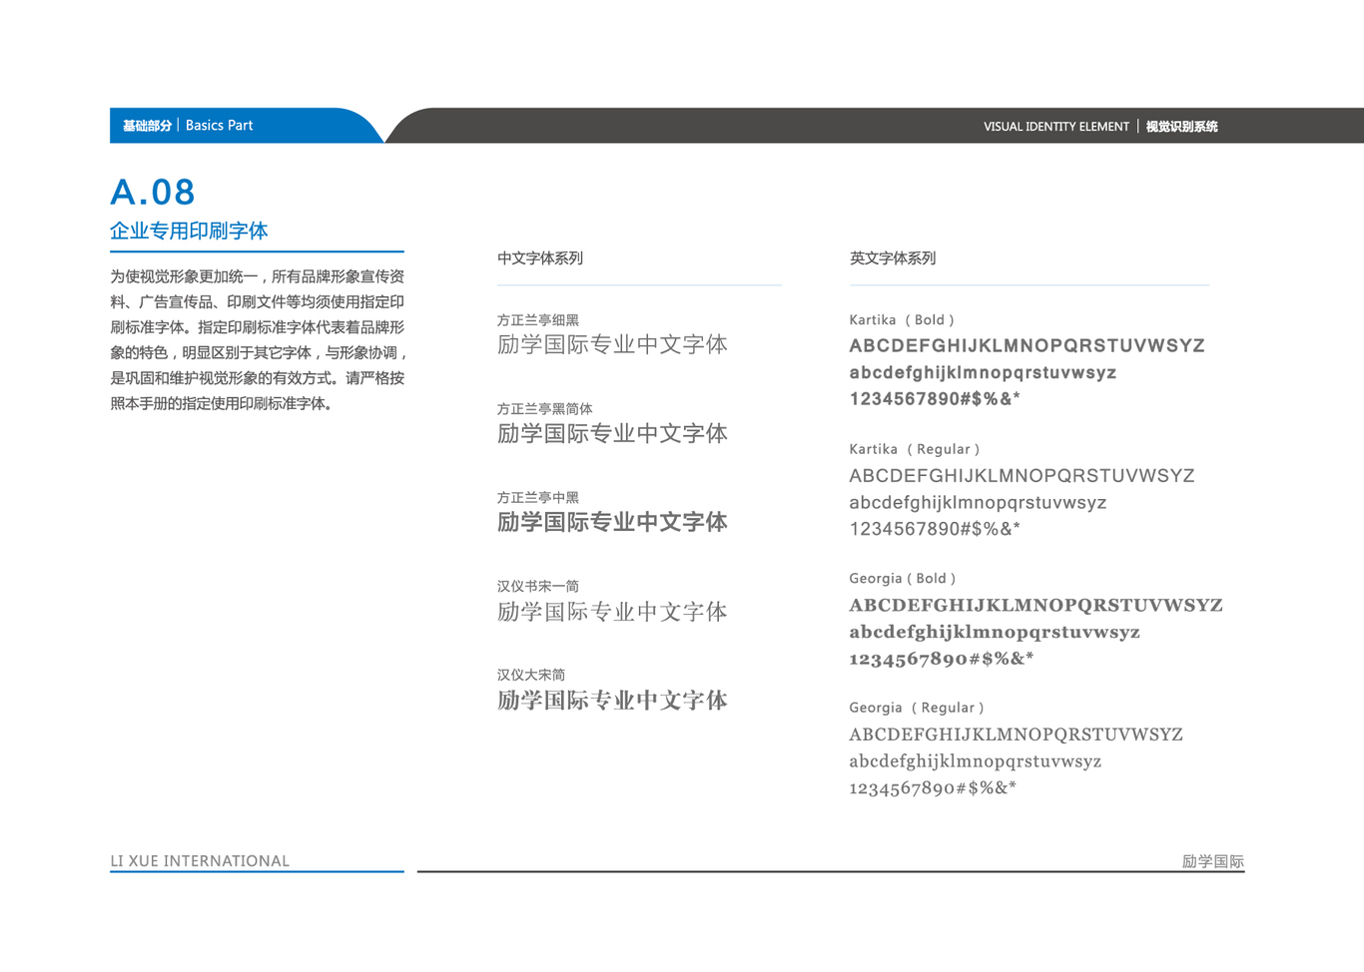Viewport: 1364px width, 972px height.
Task: Click the Georgia Bold lowercase alphabet line
Action: click(995, 633)
